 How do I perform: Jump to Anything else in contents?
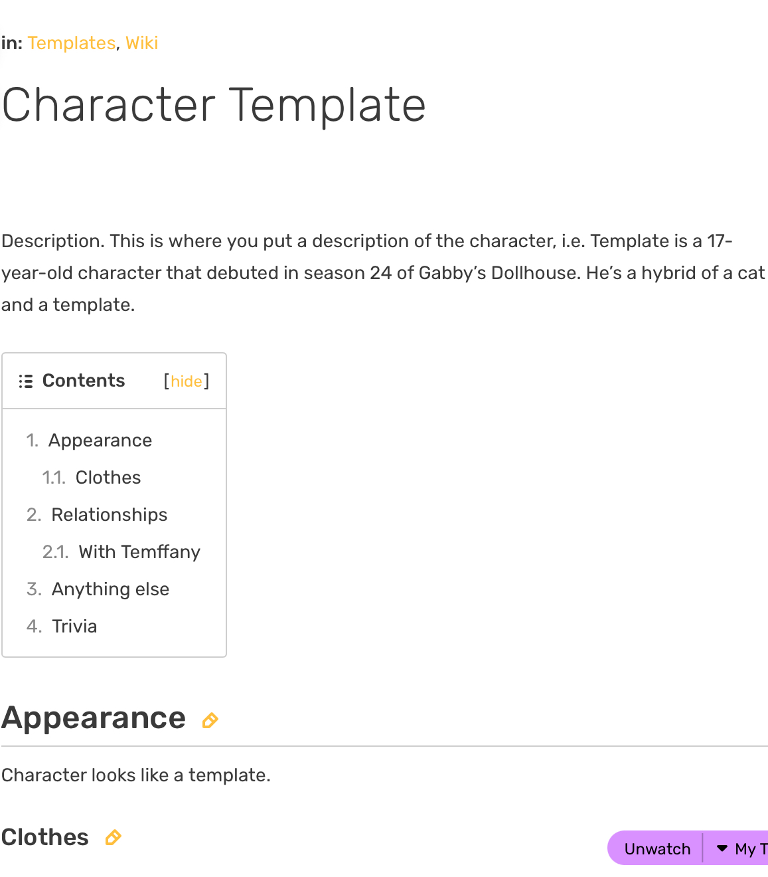pyautogui.click(x=111, y=589)
